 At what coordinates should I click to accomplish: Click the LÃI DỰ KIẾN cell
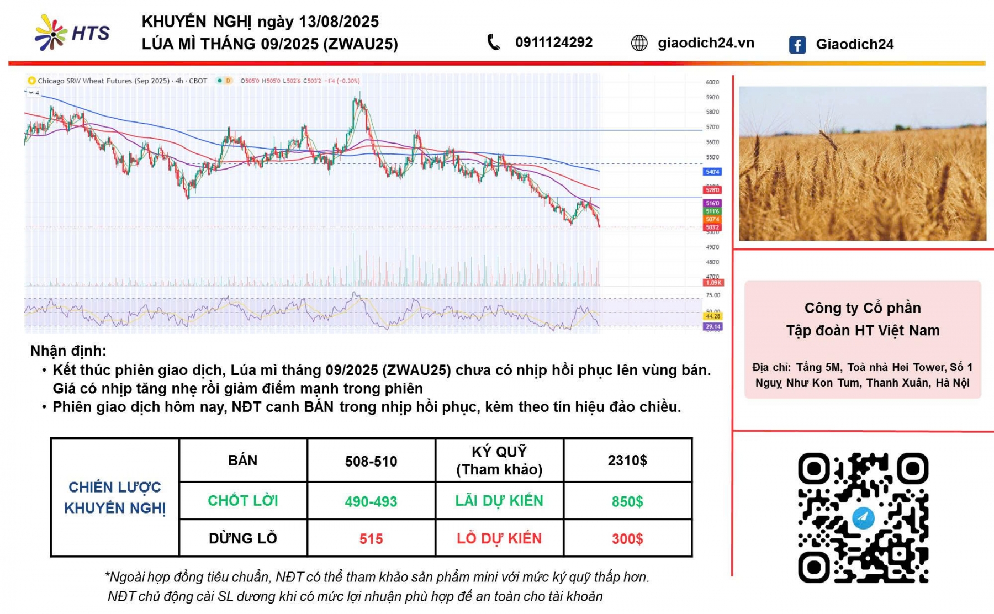click(x=499, y=501)
